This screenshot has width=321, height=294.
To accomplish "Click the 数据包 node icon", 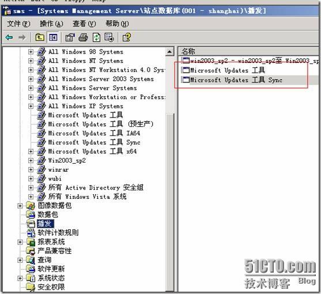I will click(31, 214).
